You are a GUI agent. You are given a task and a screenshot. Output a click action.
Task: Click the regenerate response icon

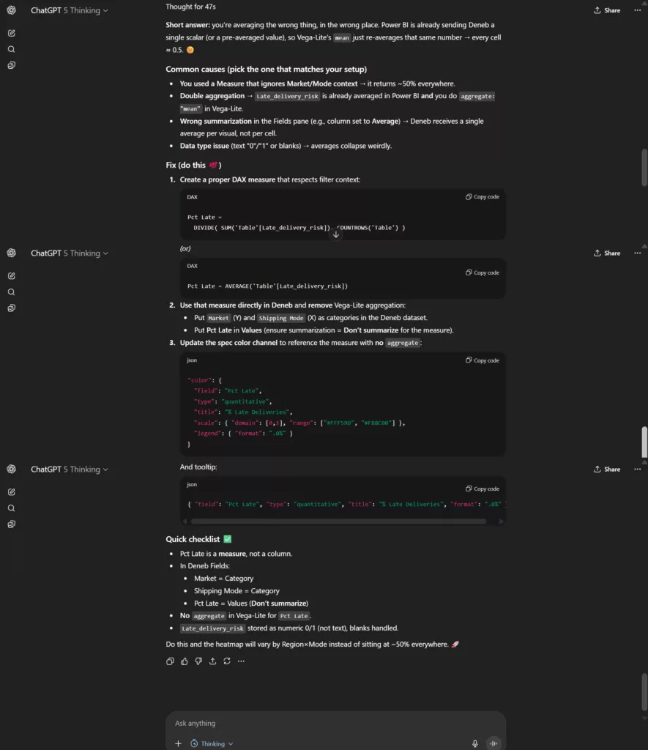pos(227,661)
